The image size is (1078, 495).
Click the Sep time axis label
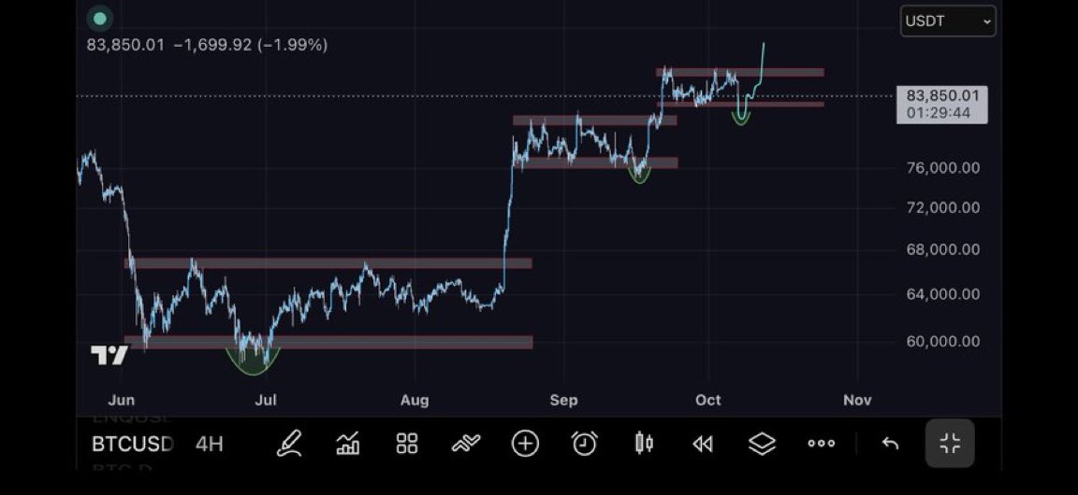click(x=563, y=401)
